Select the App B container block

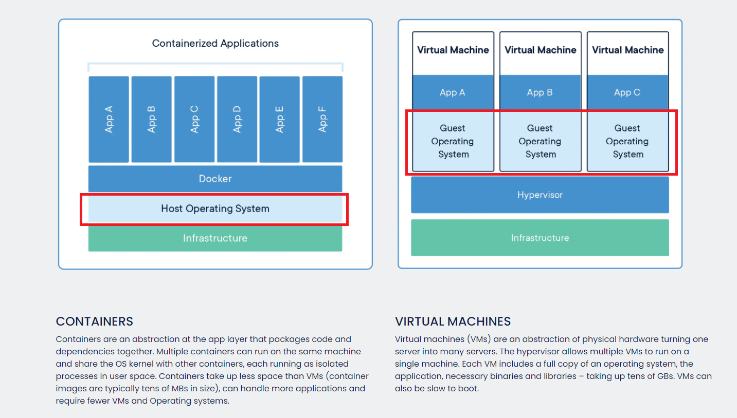point(151,119)
